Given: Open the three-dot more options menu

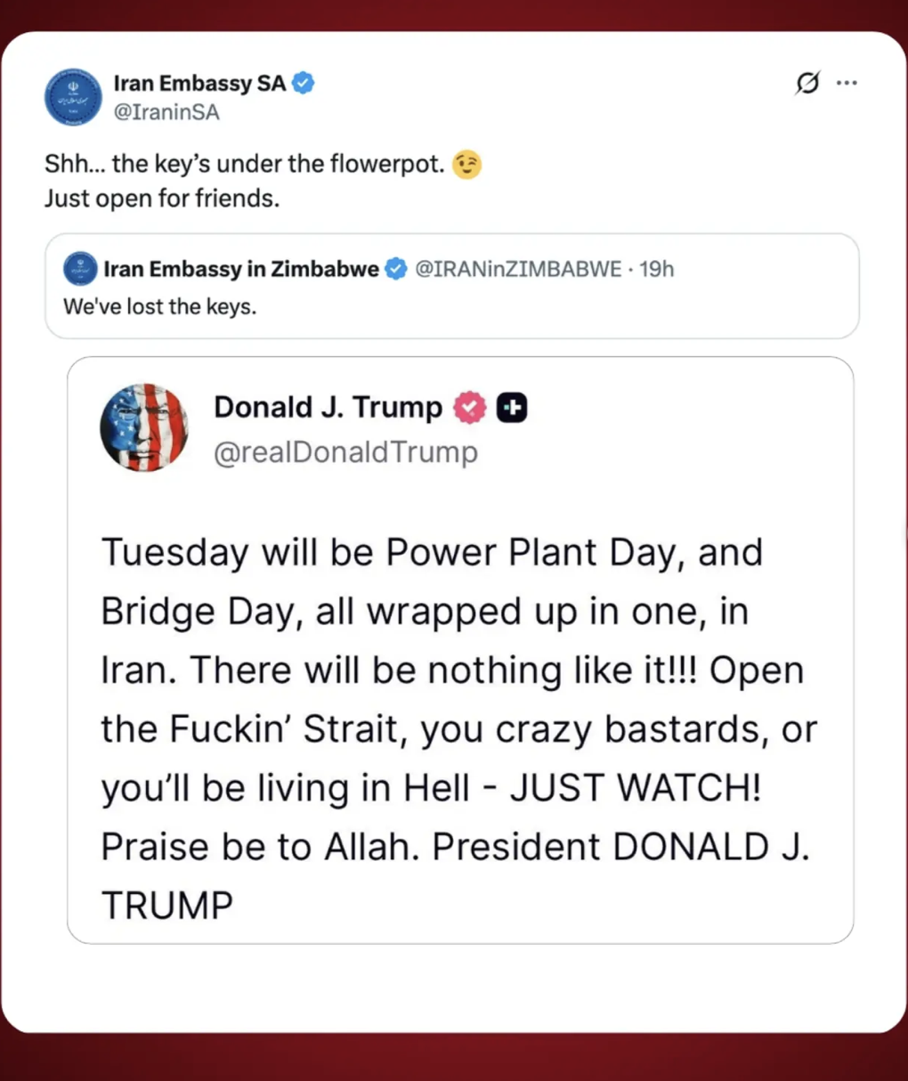Looking at the screenshot, I should point(847,83).
